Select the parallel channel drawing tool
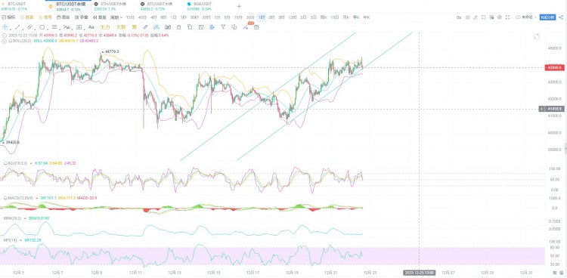Image resolution: width=567 pixels, height=278 pixels. point(29,27)
